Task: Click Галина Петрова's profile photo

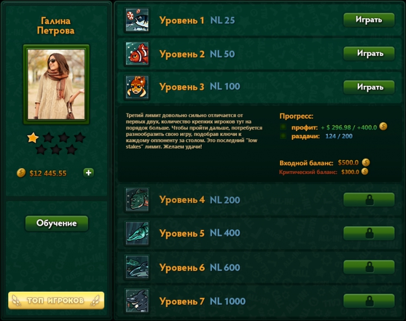Action: pyautogui.click(x=56, y=84)
